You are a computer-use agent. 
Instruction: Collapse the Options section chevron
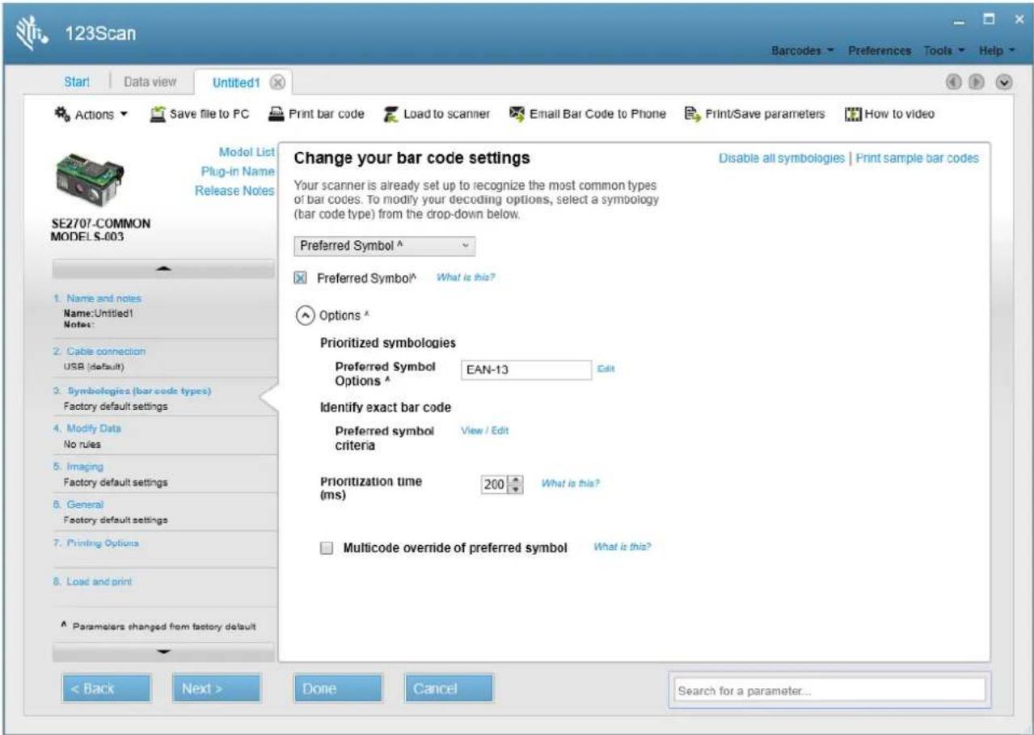tap(304, 316)
